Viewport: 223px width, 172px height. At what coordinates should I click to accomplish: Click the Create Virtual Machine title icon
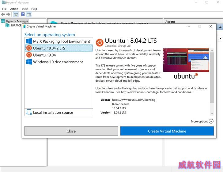point(24,26)
